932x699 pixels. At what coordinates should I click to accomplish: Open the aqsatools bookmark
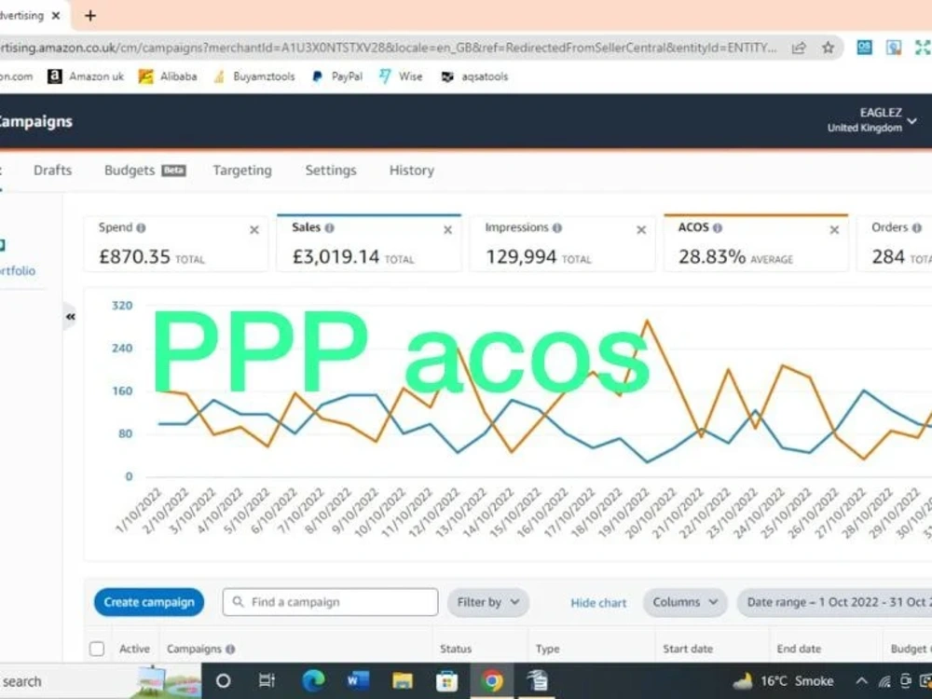tap(474, 76)
